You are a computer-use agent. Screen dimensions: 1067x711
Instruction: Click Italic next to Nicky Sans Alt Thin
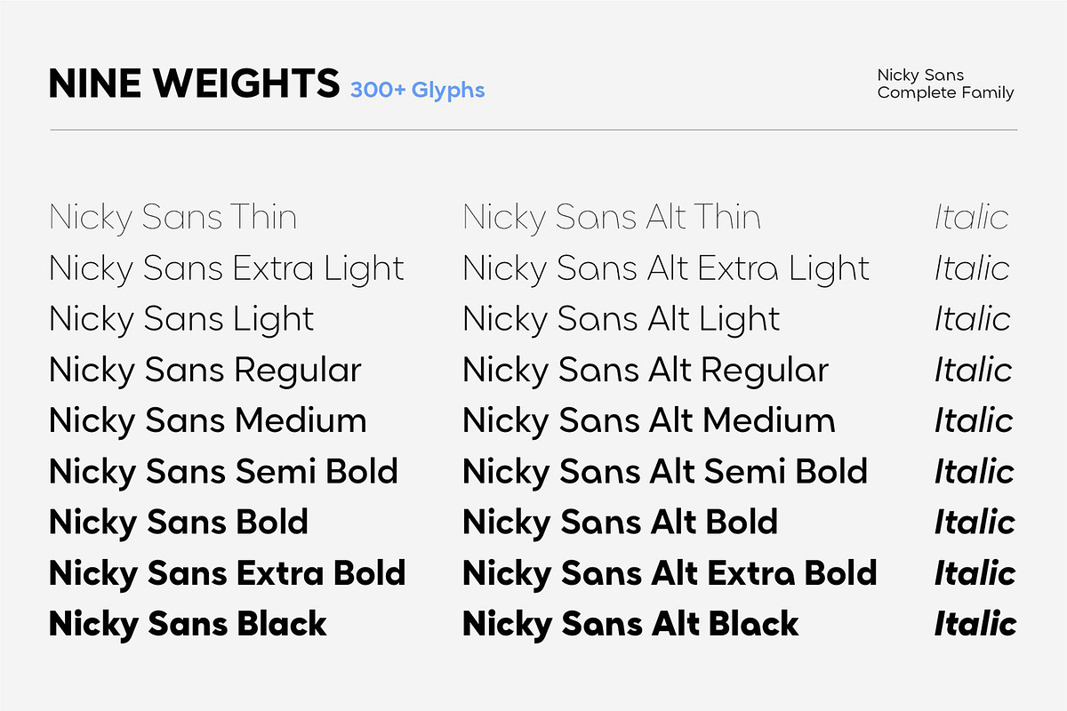click(971, 218)
